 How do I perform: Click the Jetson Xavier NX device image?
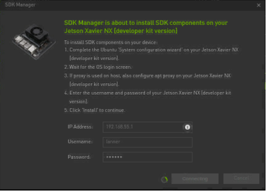click(x=34, y=42)
